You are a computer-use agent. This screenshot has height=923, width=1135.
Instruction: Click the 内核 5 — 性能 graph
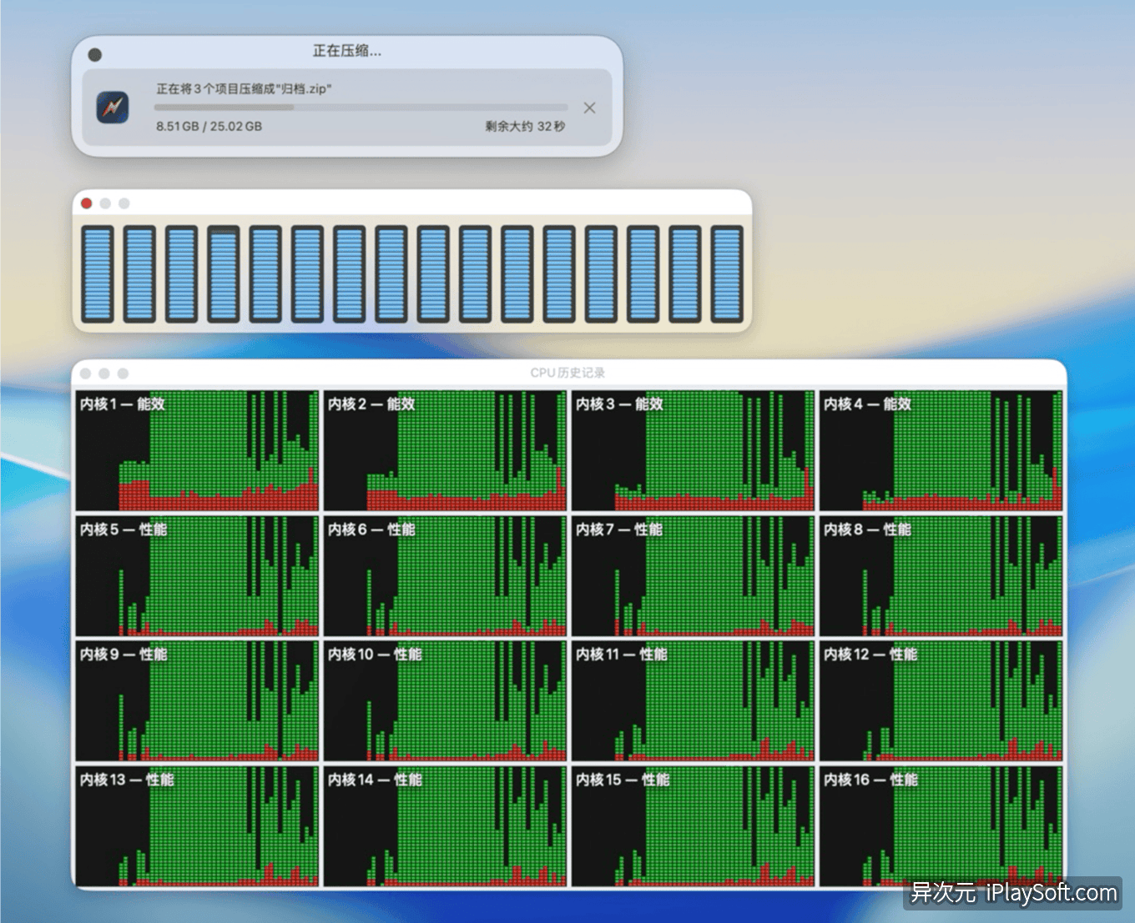click(197, 575)
